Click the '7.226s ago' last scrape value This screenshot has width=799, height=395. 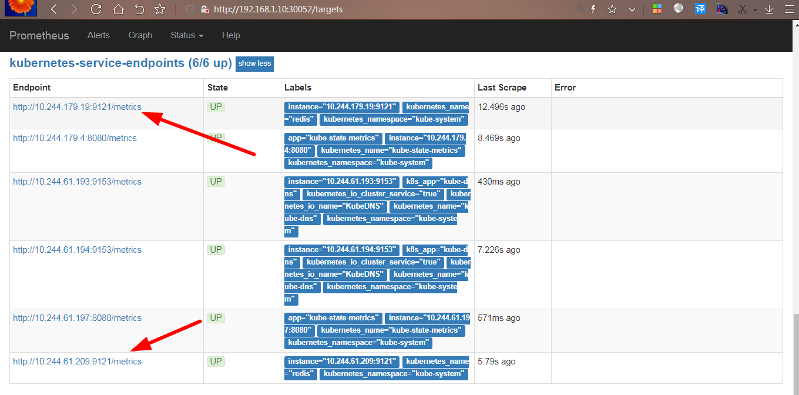coord(499,250)
